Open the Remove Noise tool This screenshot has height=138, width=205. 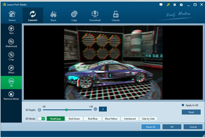point(11,95)
